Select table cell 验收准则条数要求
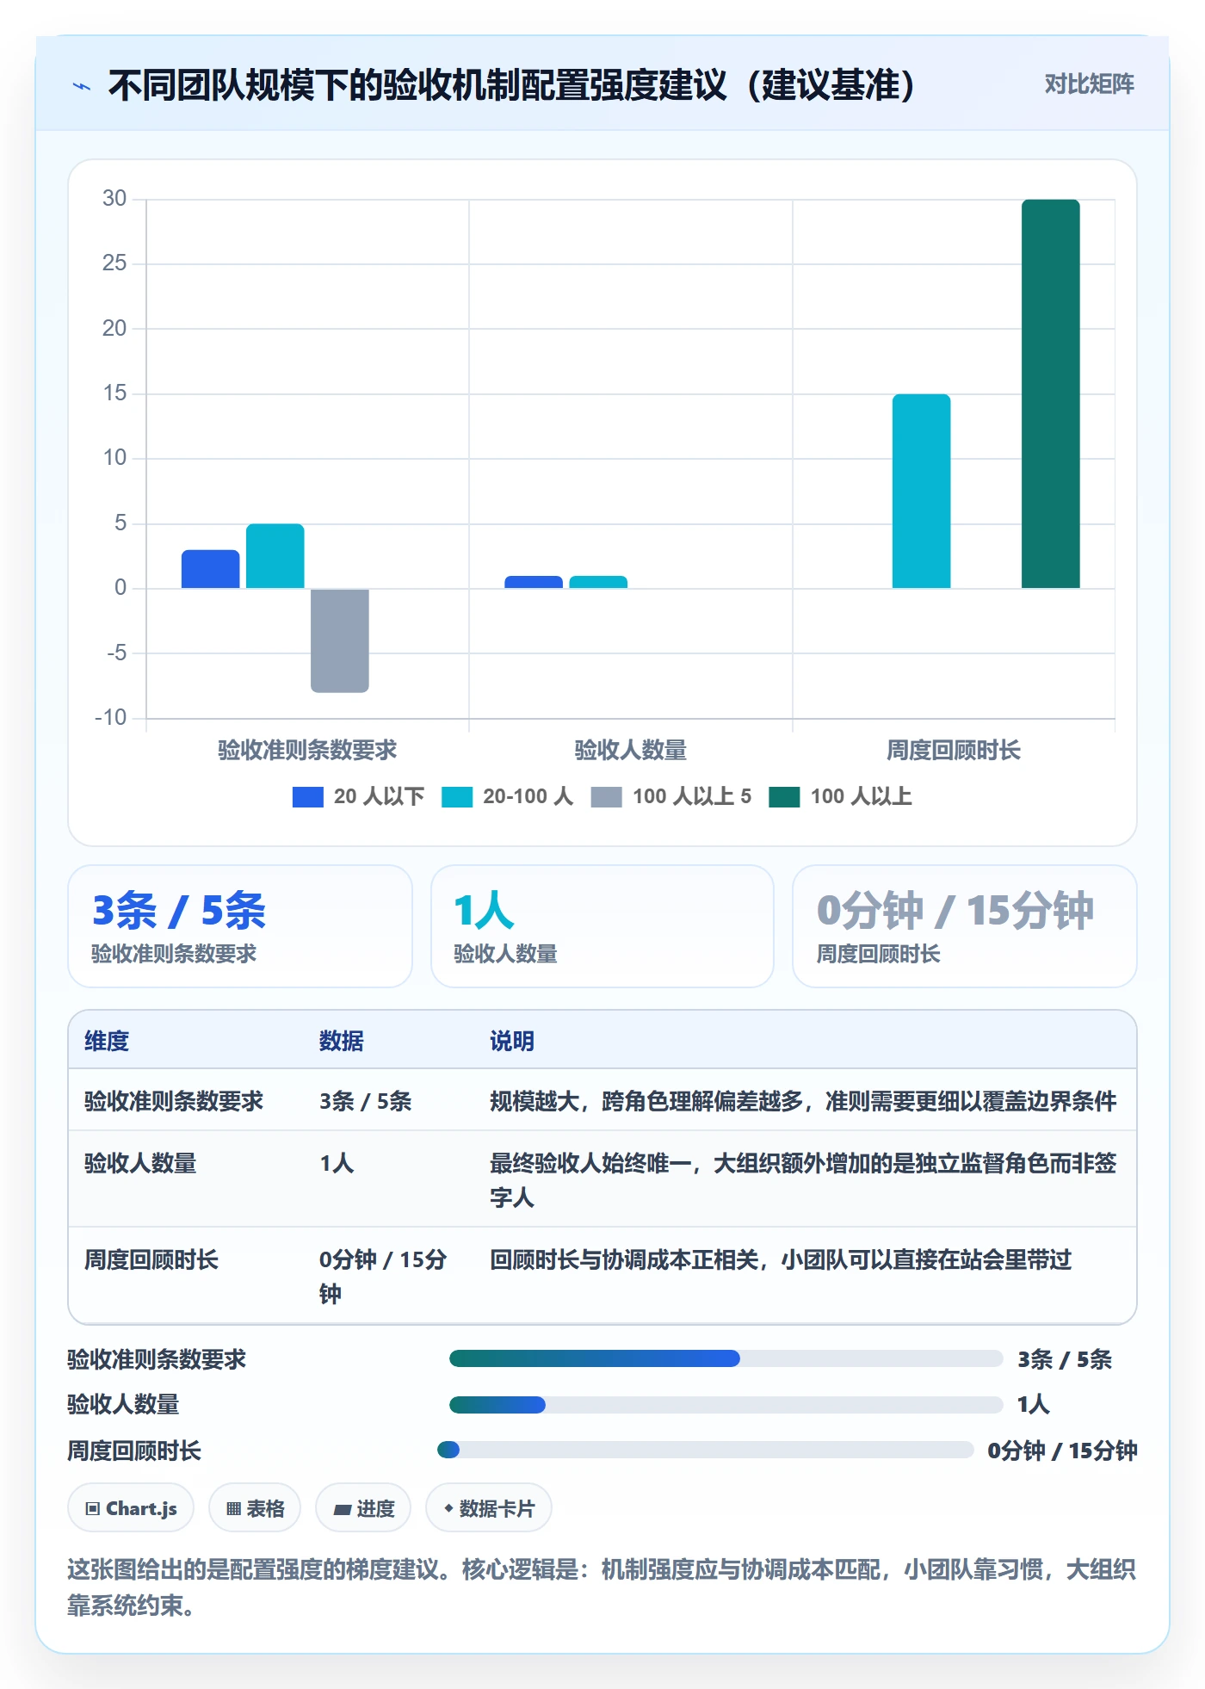 click(174, 1101)
